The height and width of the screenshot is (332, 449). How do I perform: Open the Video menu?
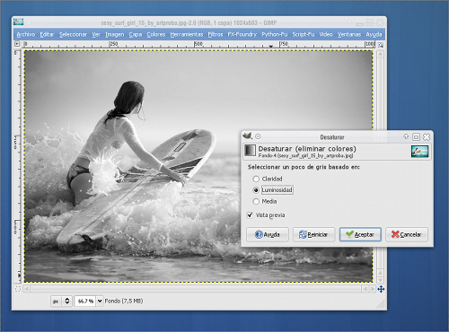326,34
